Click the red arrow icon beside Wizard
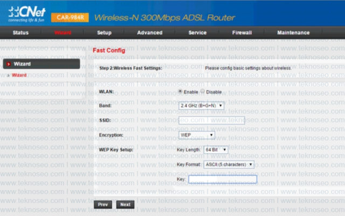Screen dimensions: 345x216 [x=9, y=64]
